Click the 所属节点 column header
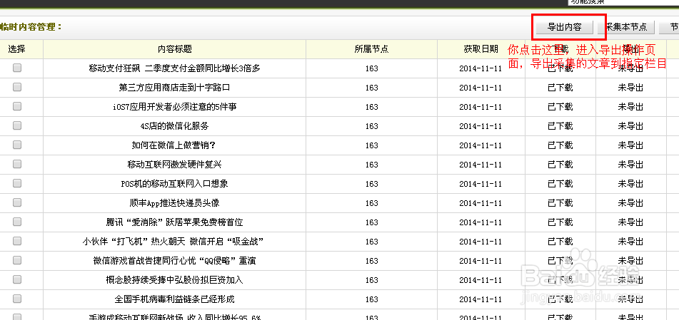 coord(371,49)
